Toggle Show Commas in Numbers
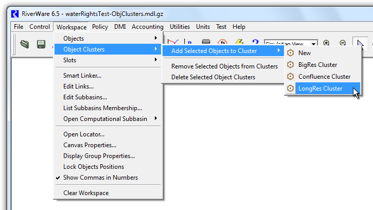This screenshot has height=210, width=373. click(x=108, y=178)
